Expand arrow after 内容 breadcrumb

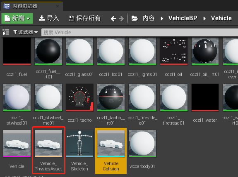coord(162,19)
